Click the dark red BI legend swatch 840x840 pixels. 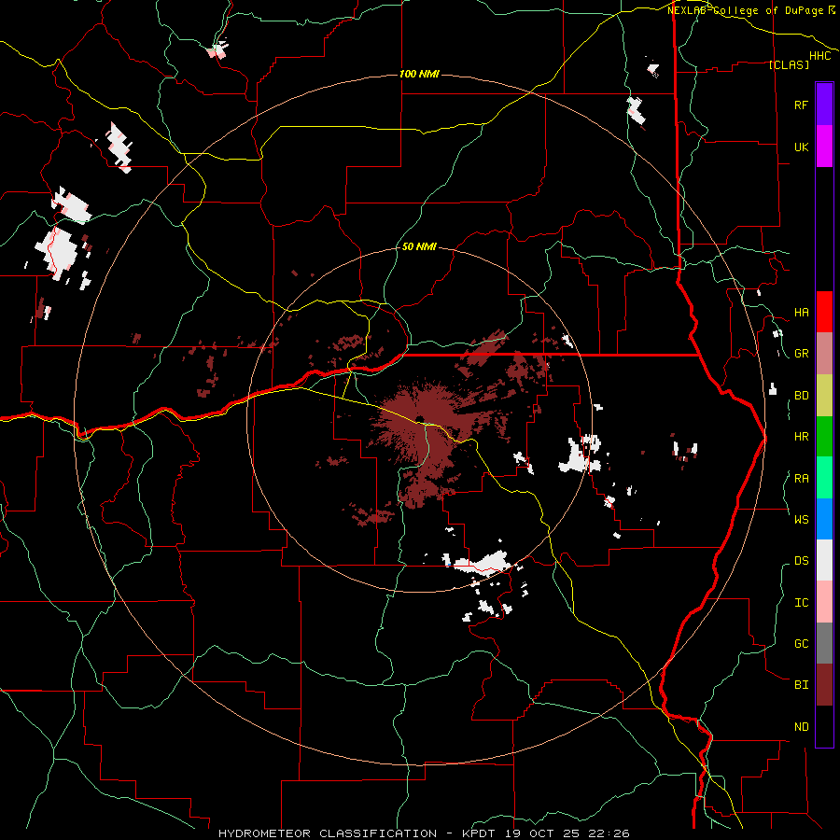(824, 685)
